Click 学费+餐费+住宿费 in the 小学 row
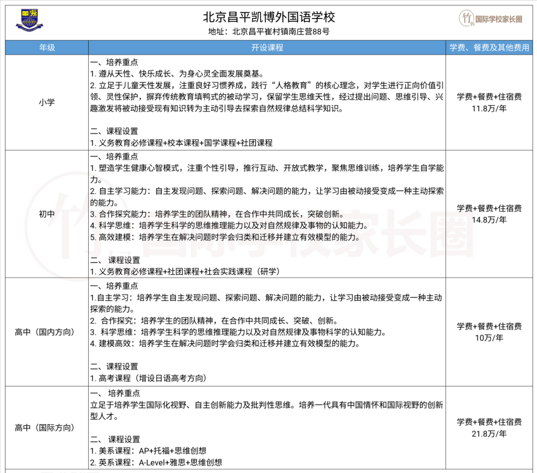The height and width of the screenshot is (473, 537). (x=489, y=97)
